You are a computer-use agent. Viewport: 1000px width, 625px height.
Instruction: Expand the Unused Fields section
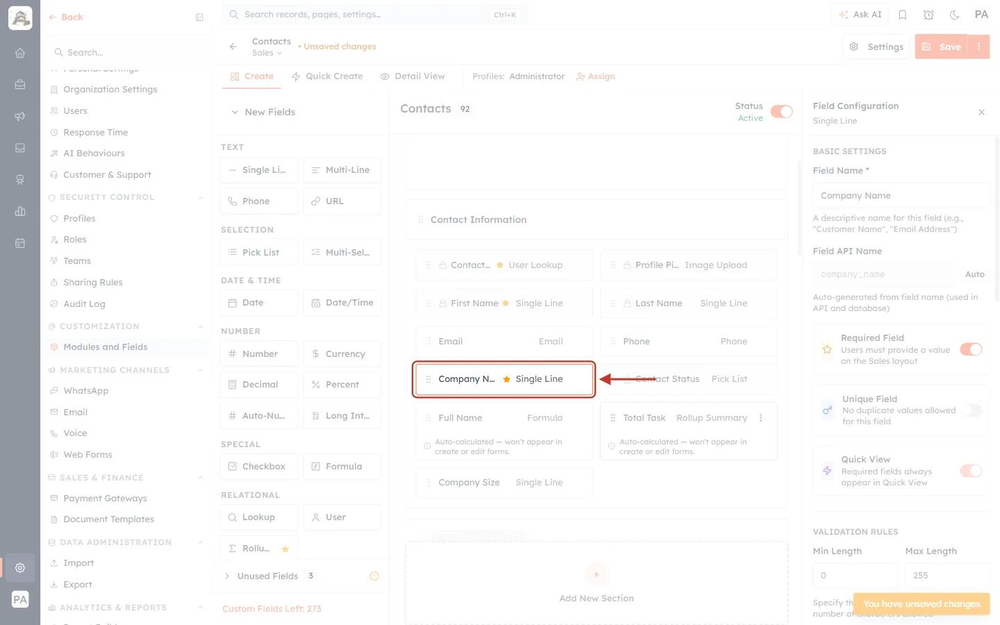click(x=227, y=576)
